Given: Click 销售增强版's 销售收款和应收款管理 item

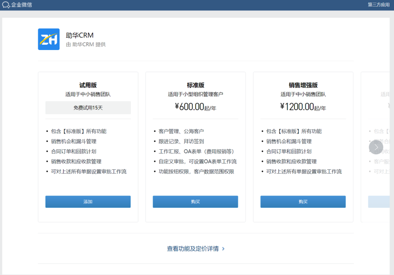Looking at the screenshot, I should click(x=292, y=161).
